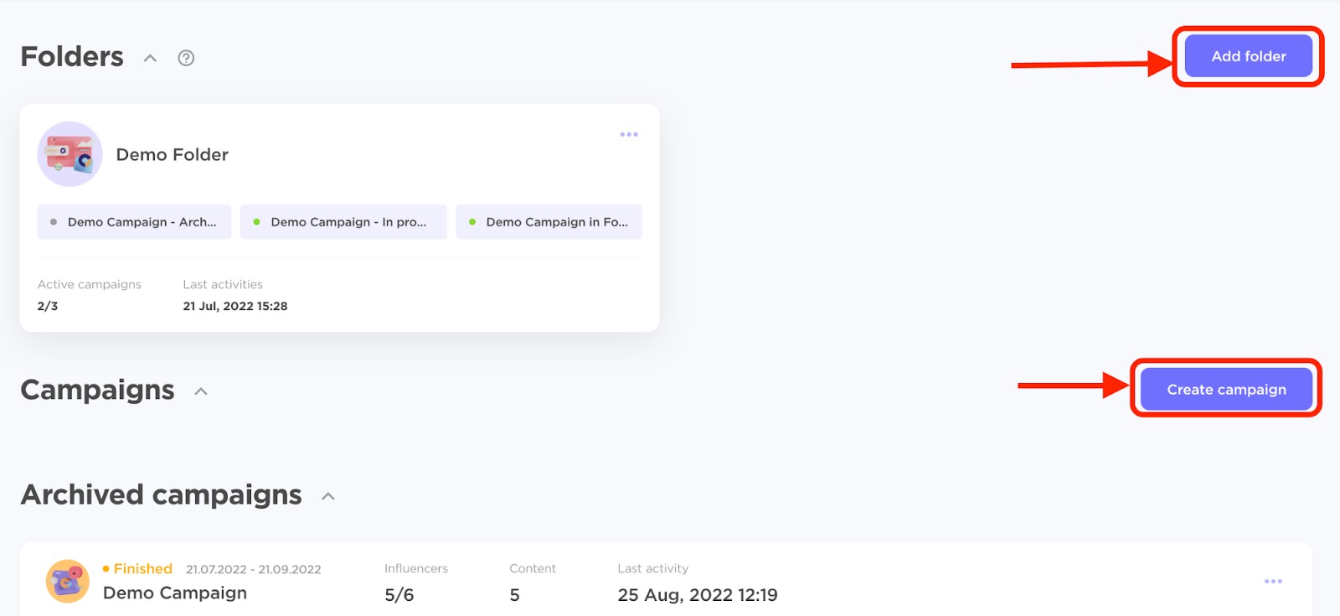Open the archived Demo Campaign options menu
The height and width of the screenshot is (616, 1340).
1273,581
